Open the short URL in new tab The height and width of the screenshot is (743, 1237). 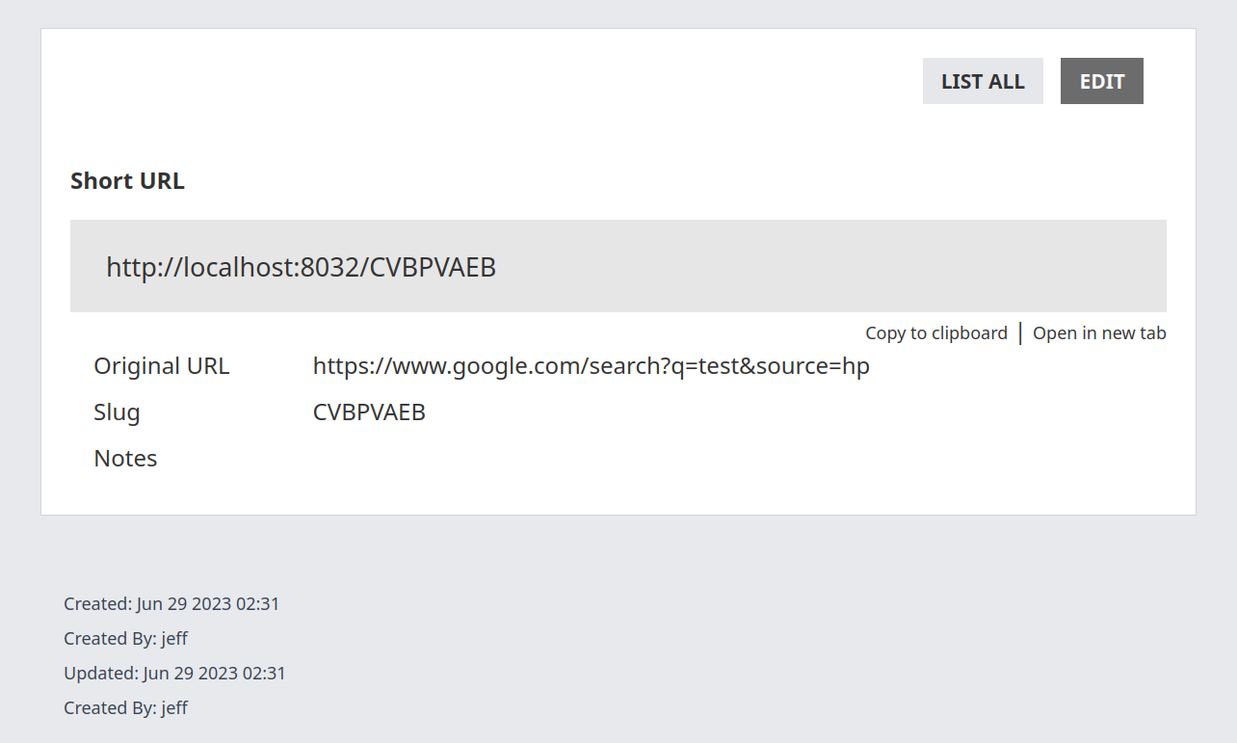[1099, 333]
